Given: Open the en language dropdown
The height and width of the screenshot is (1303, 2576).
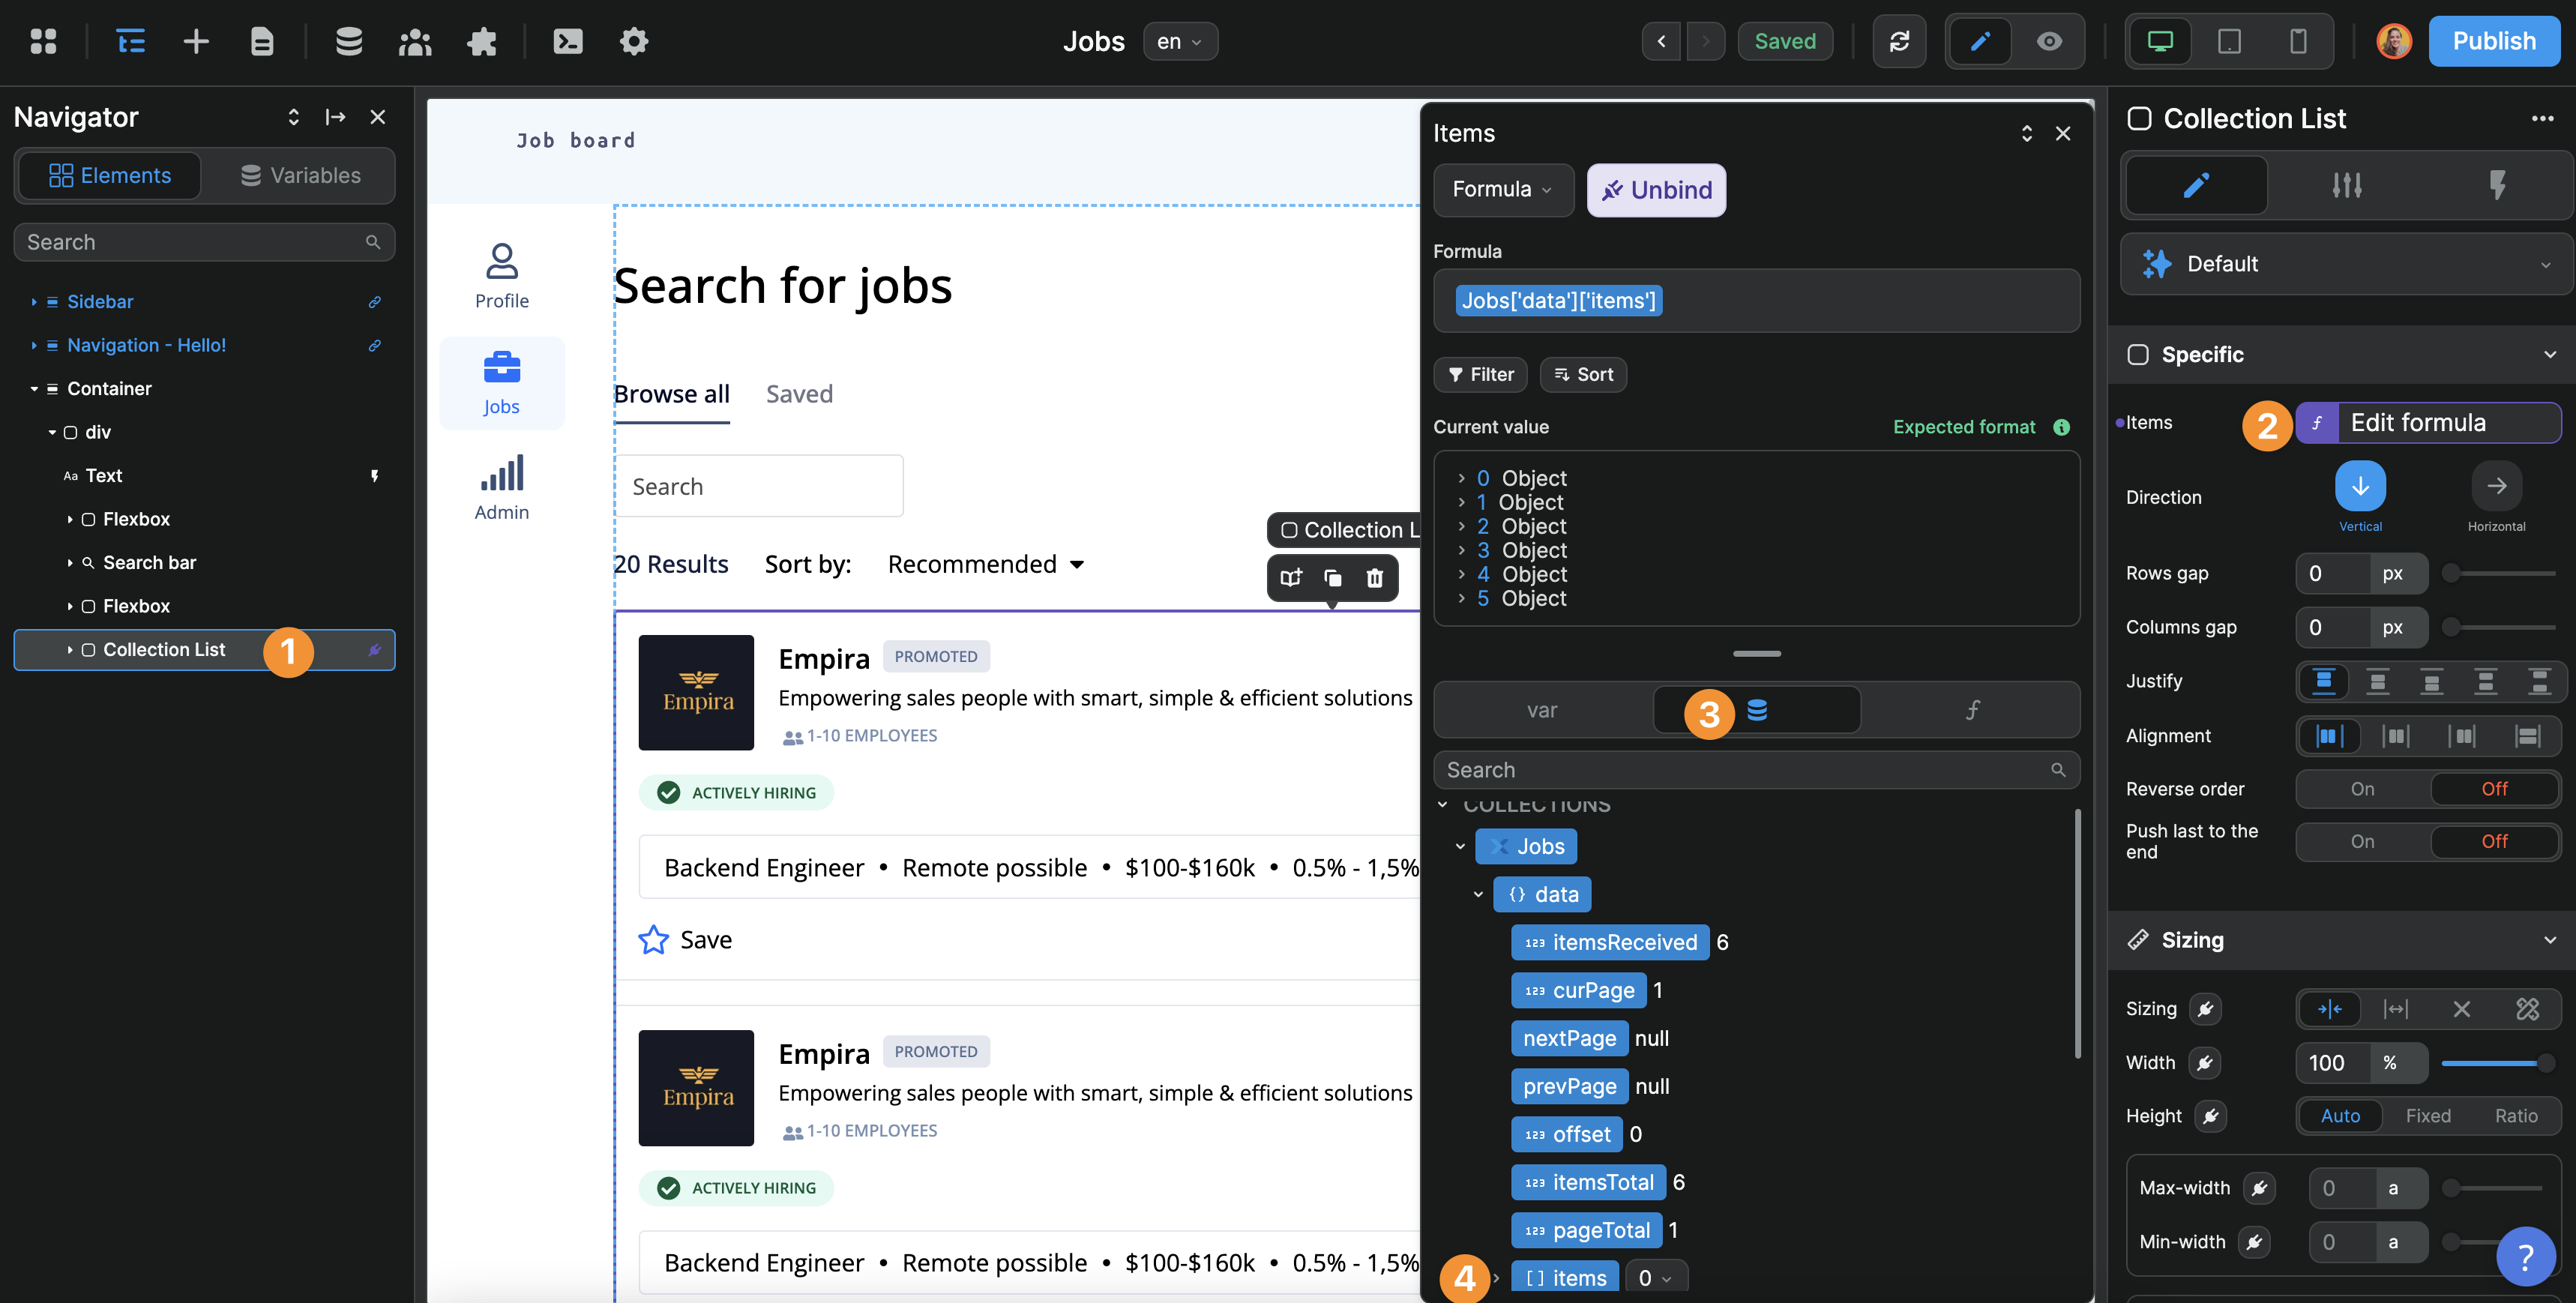Looking at the screenshot, I should pyautogui.click(x=1179, y=41).
